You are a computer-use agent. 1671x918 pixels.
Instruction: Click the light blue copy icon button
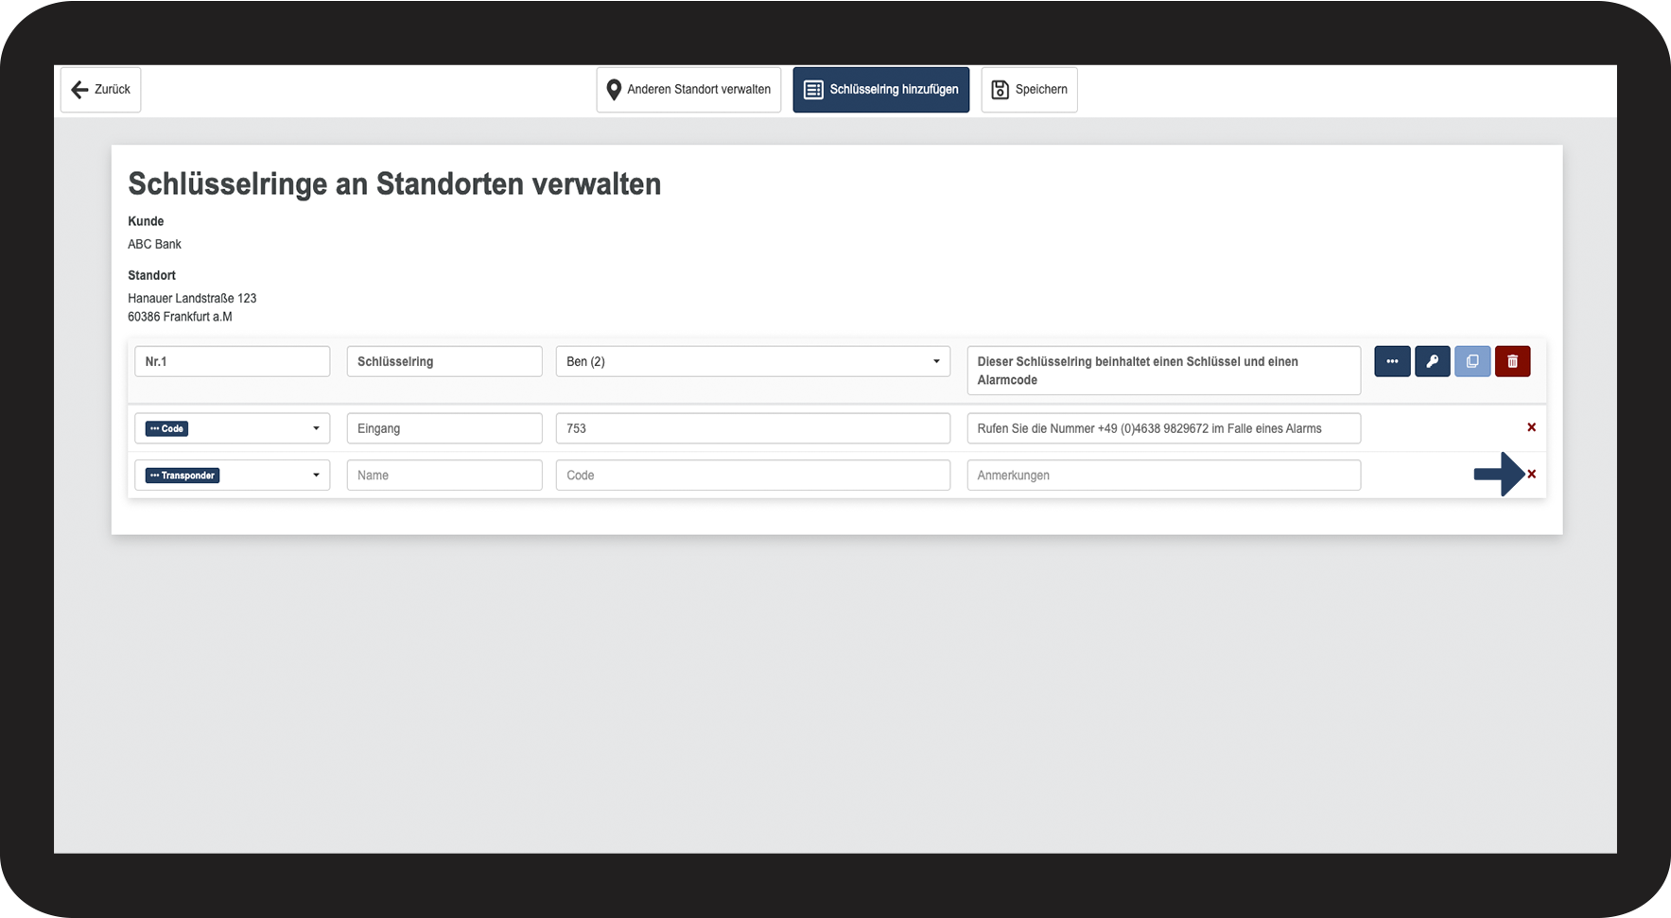pyautogui.click(x=1471, y=361)
